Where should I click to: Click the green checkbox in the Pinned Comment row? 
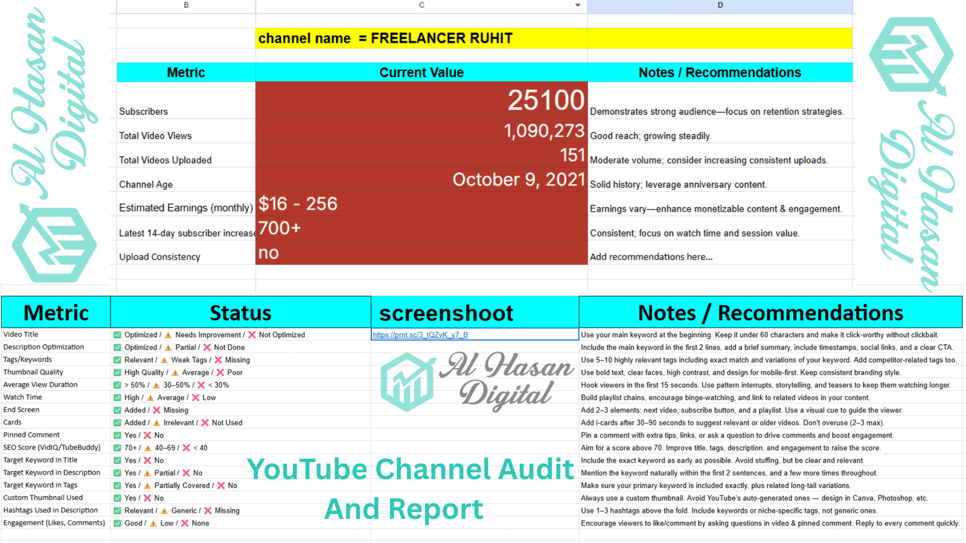pyautogui.click(x=118, y=435)
